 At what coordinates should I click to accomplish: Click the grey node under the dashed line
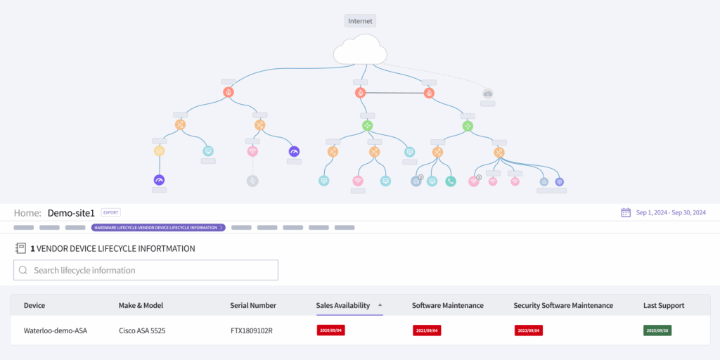[252, 181]
